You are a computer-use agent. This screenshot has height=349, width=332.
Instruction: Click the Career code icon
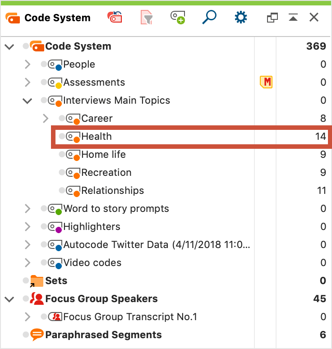pyautogui.click(x=73, y=119)
